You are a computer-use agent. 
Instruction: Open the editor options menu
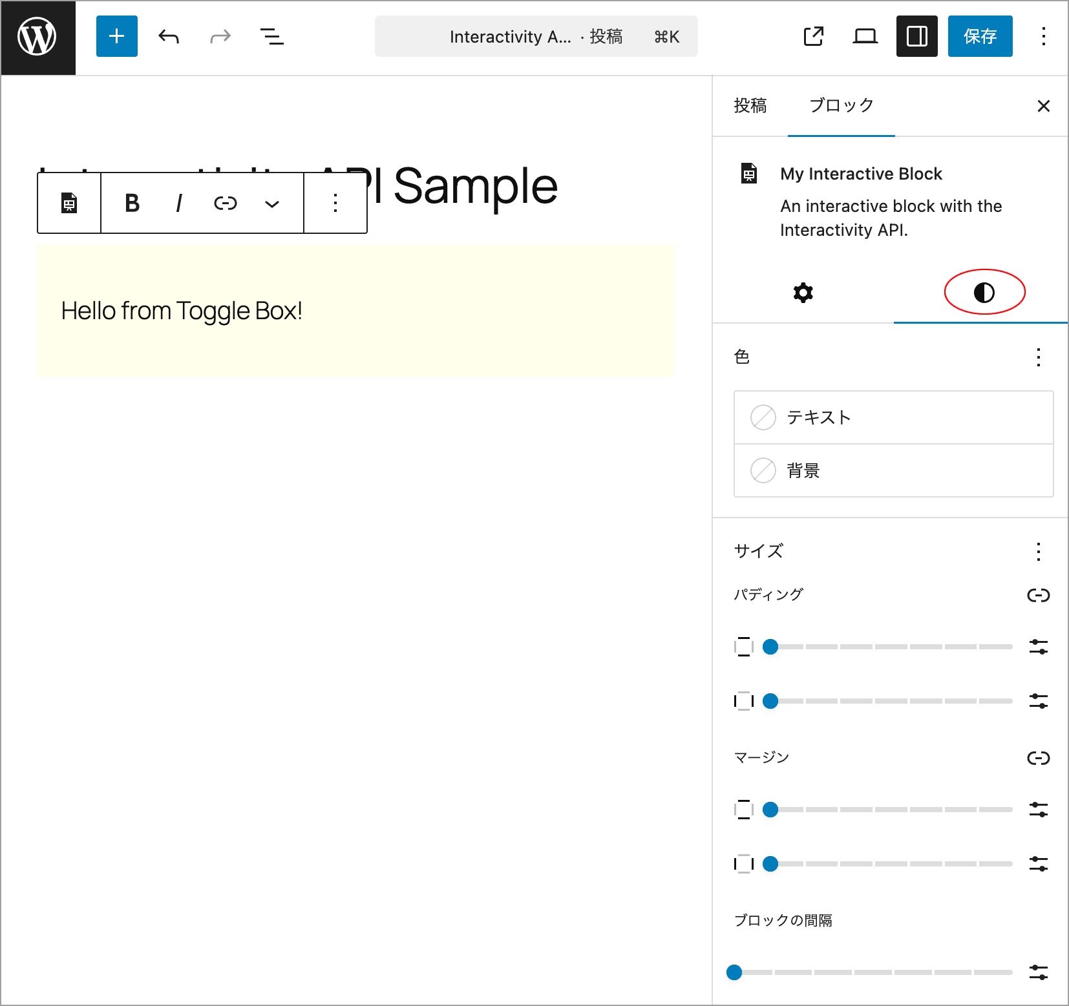point(1044,36)
